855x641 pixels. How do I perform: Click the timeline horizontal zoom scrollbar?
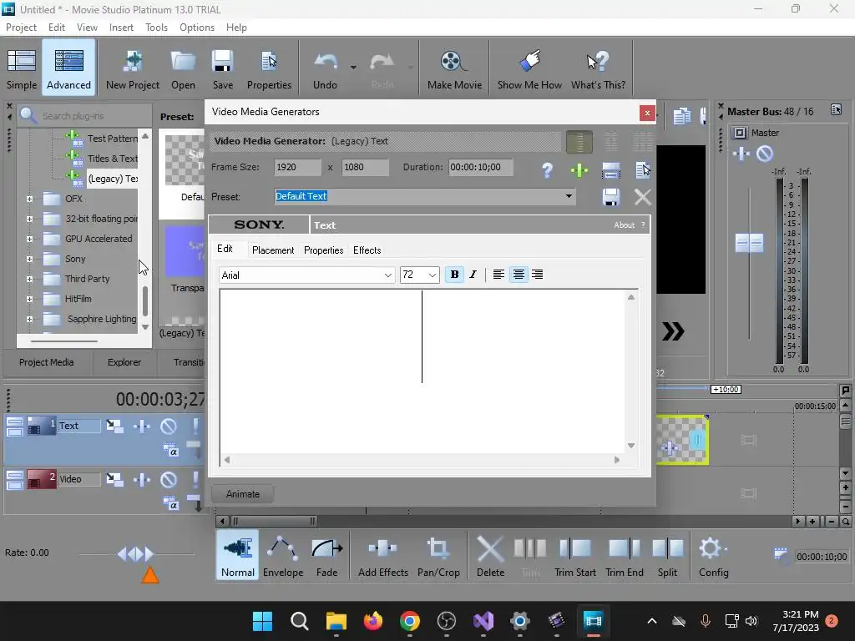pyautogui.click(x=274, y=522)
